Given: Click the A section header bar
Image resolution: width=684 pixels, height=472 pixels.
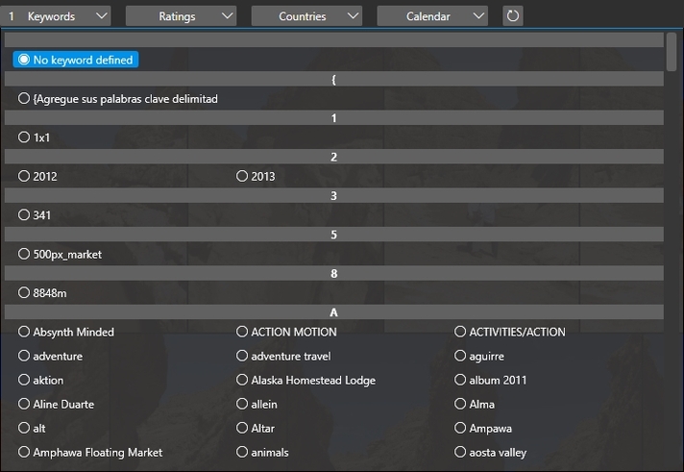Looking at the screenshot, I should [x=334, y=312].
